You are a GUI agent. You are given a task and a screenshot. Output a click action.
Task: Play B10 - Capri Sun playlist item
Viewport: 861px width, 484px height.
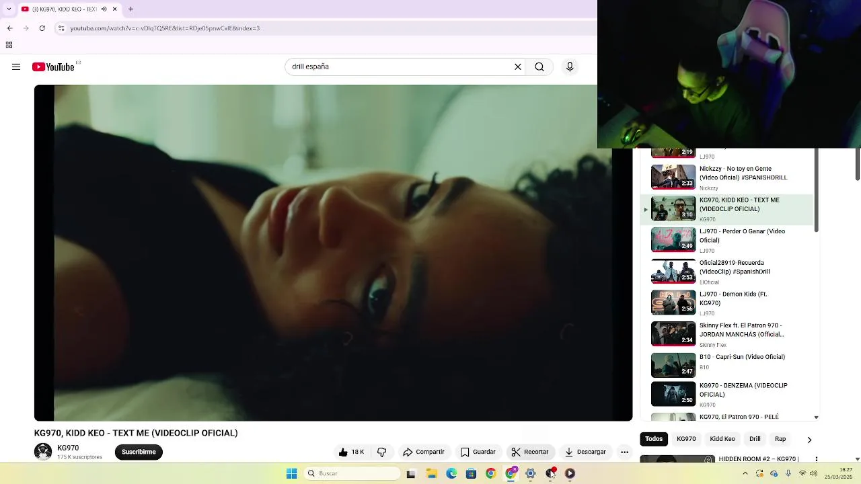(x=726, y=365)
